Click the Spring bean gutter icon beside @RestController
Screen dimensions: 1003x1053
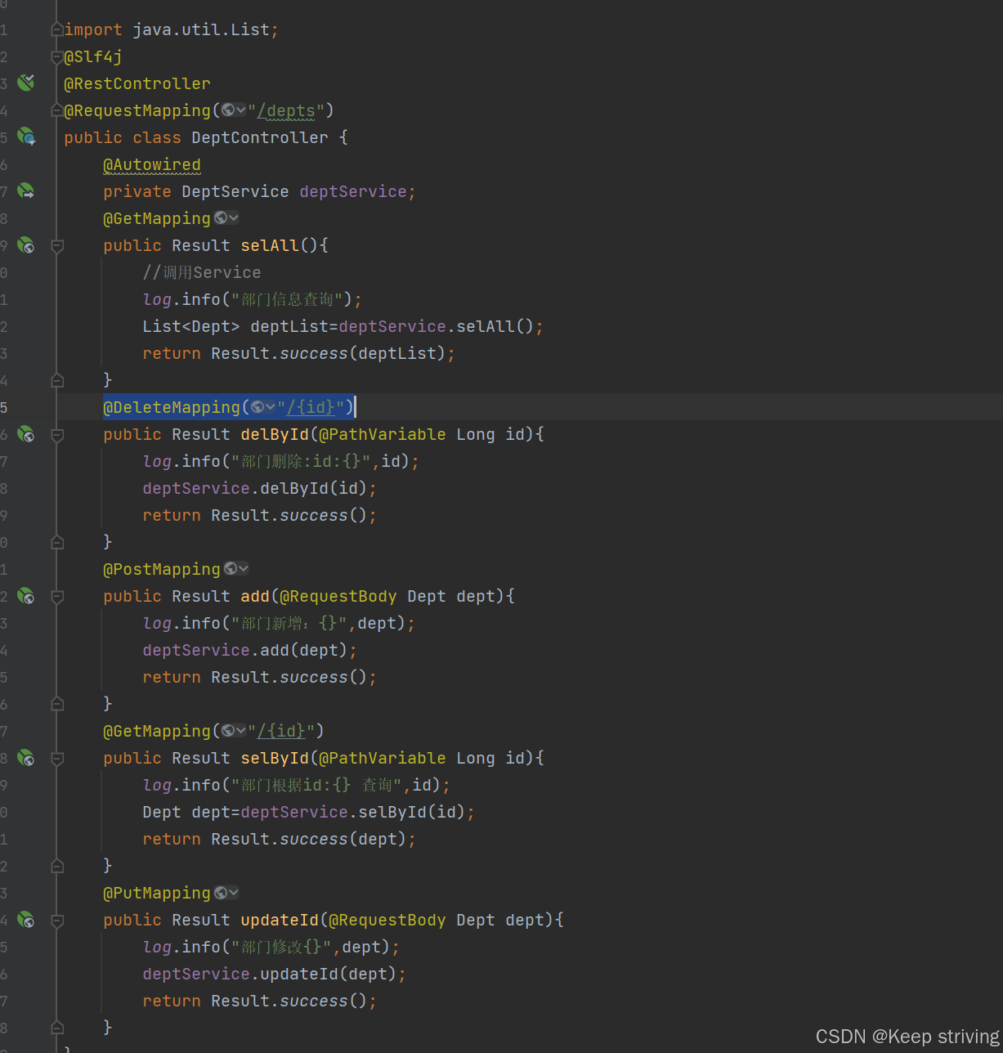point(26,83)
